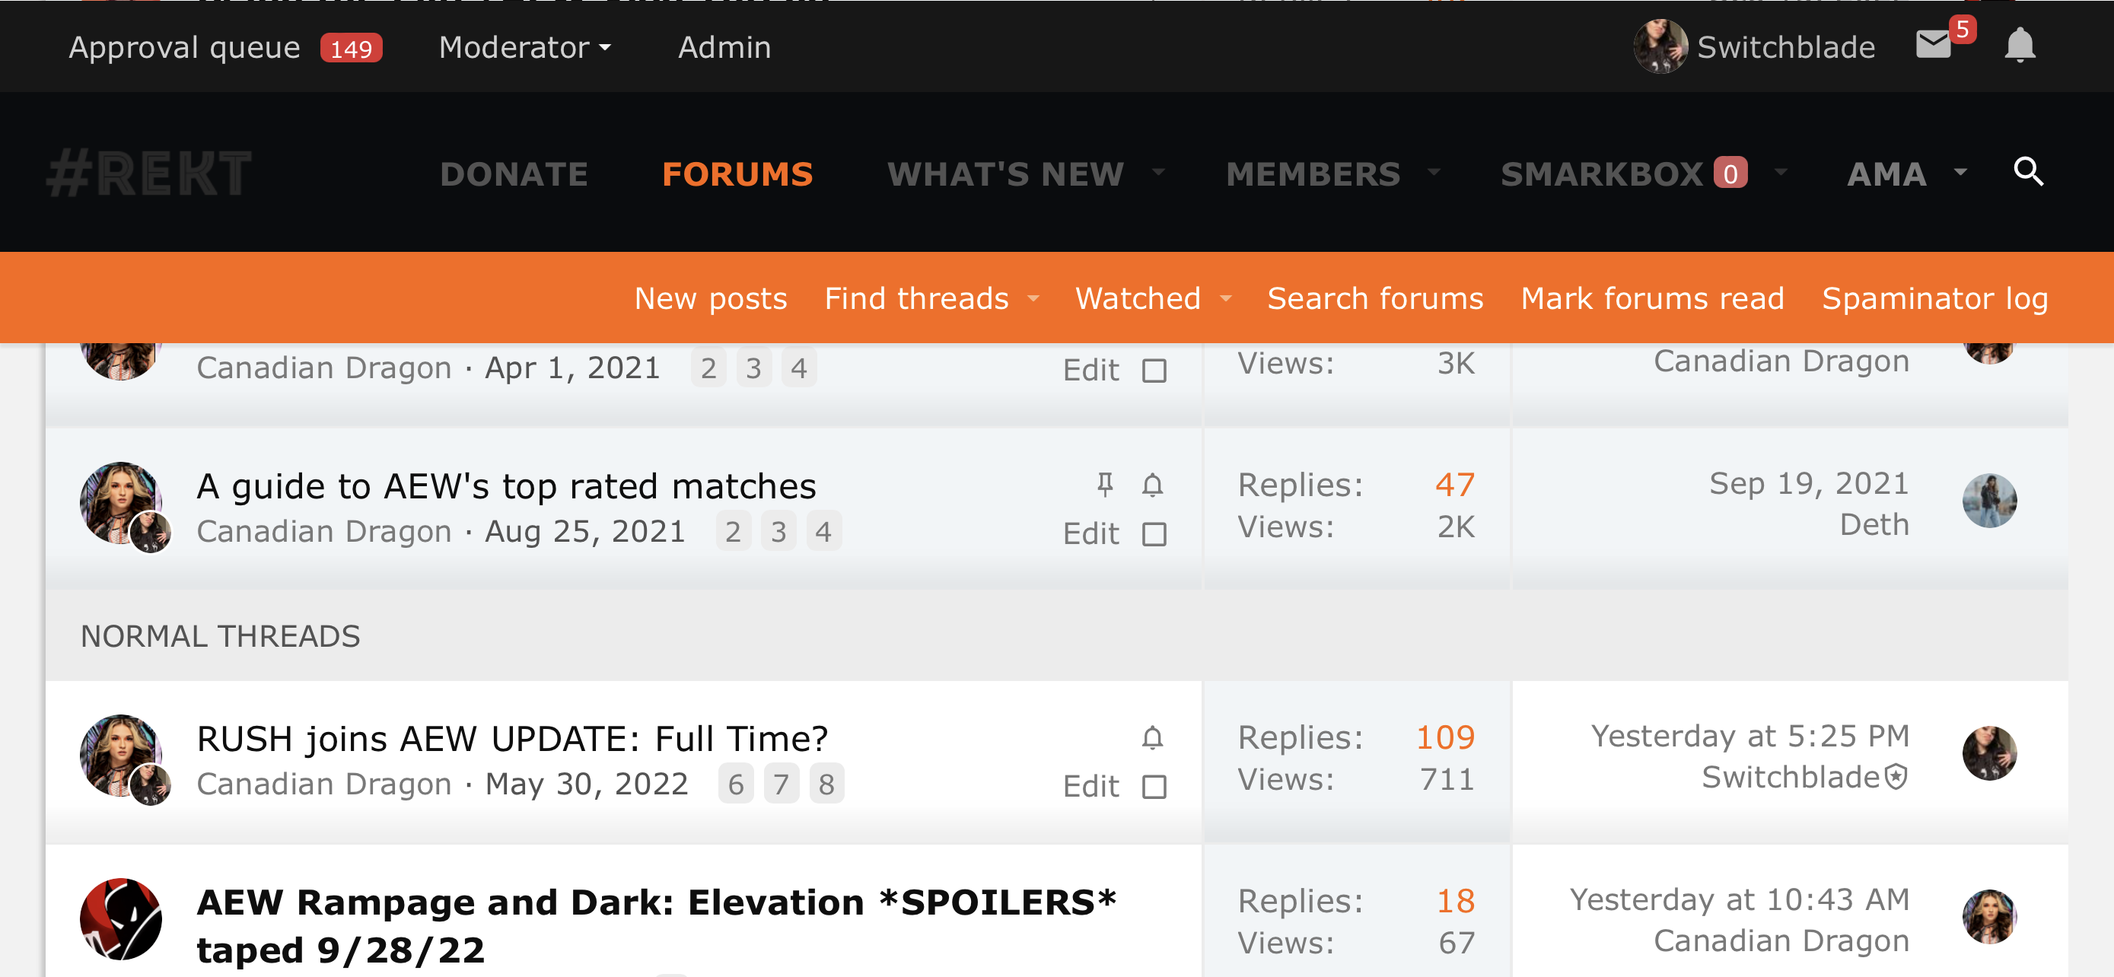Expand the Moderator dropdown menu
The width and height of the screenshot is (2114, 977).
pyautogui.click(x=525, y=48)
